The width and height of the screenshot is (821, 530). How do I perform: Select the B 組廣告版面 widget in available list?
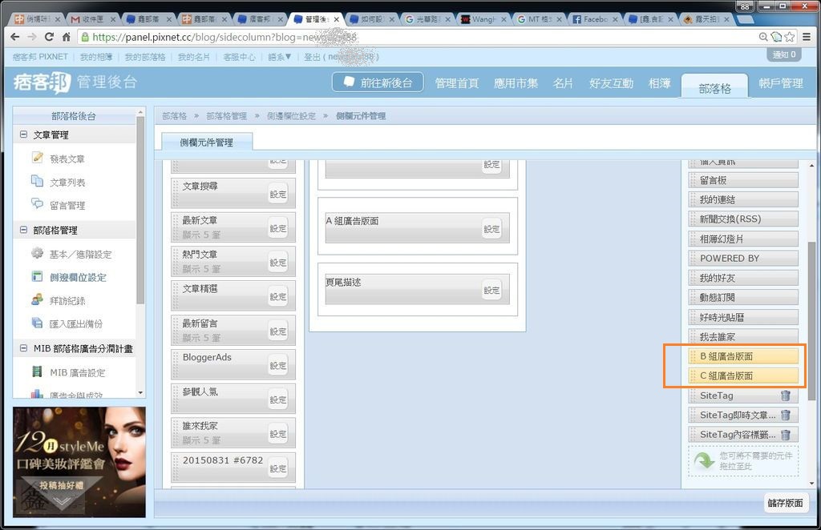pos(743,356)
